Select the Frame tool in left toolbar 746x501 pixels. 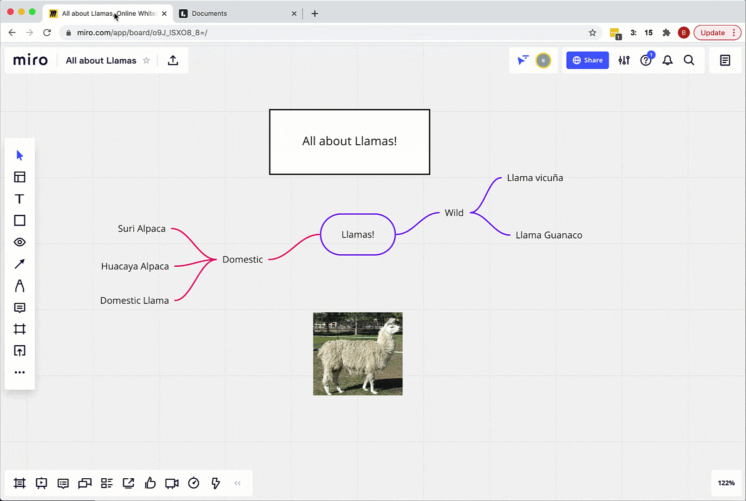pos(20,329)
